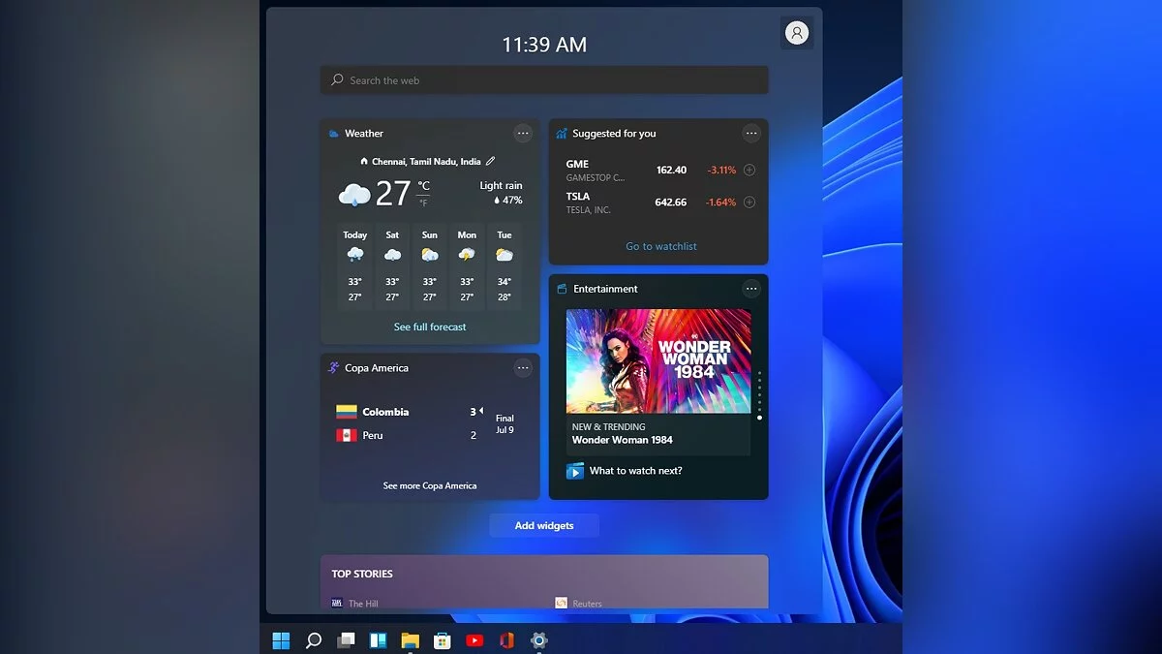
Task: Open Entertainment widget options menu
Action: [751, 289]
